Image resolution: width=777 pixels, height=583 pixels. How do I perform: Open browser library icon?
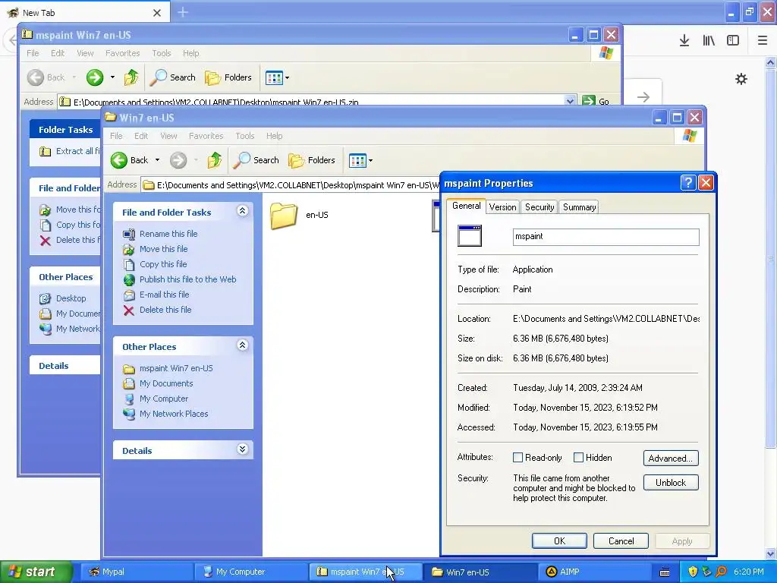click(x=709, y=41)
